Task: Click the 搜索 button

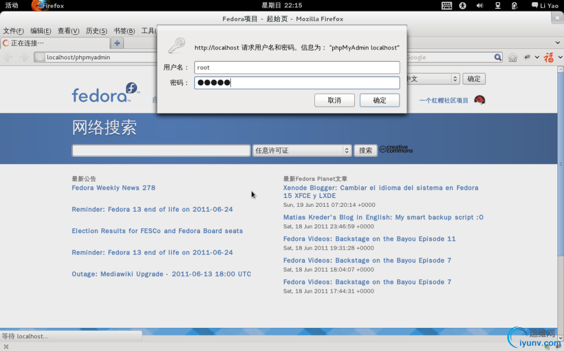Action: click(x=366, y=150)
